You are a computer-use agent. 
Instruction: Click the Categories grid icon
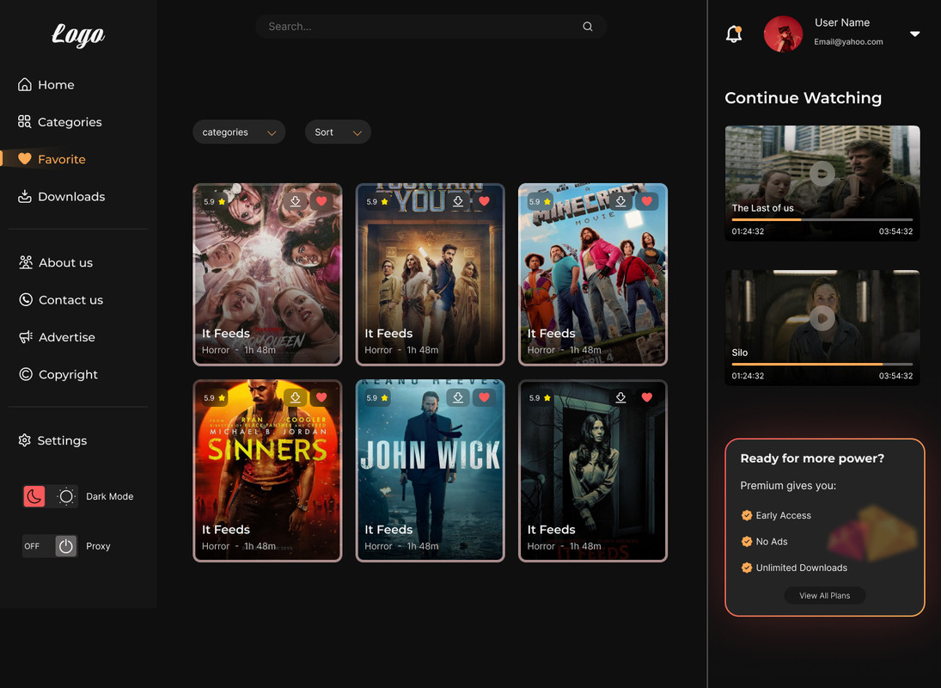pos(25,122)
